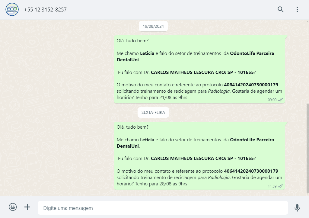Click the first message mentioning 21/08

click(199, 69)
